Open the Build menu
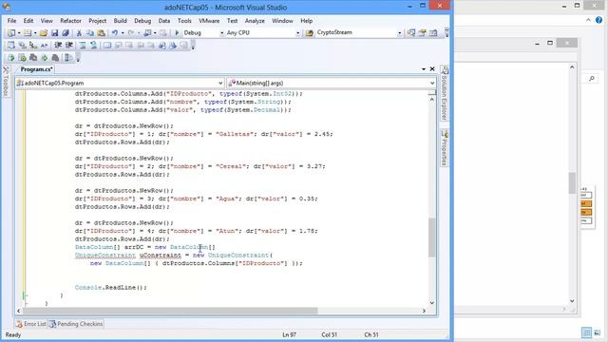Image resolution: width=608 pixels, height=342 pixels. click(120, 21)
